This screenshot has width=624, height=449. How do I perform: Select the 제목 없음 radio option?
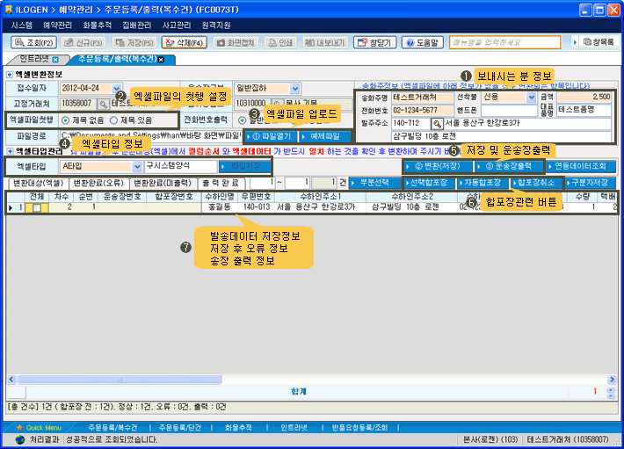(66, 119)
